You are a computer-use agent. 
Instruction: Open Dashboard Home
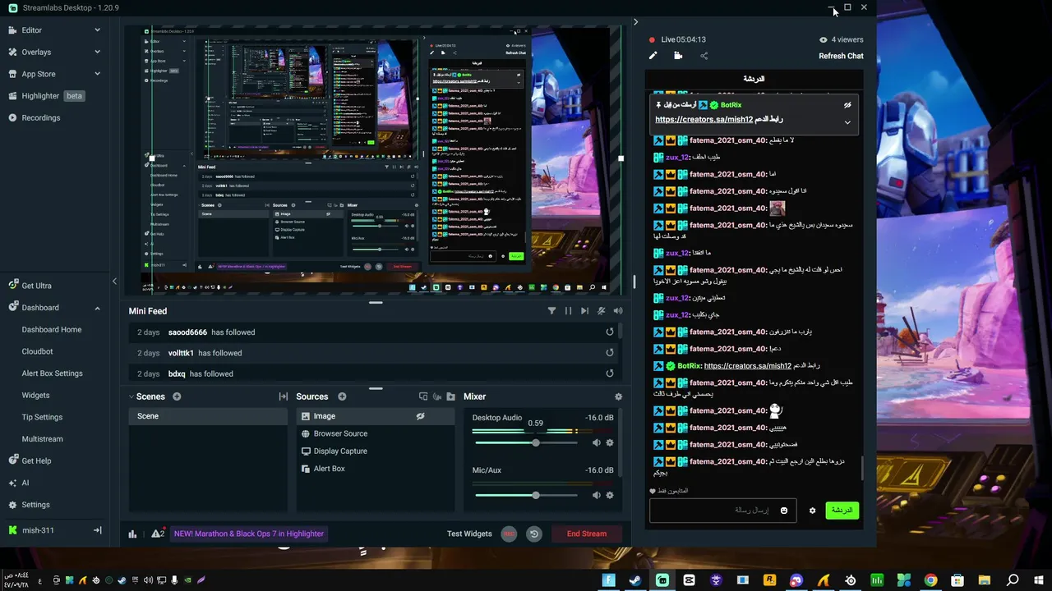click(52, 330)
